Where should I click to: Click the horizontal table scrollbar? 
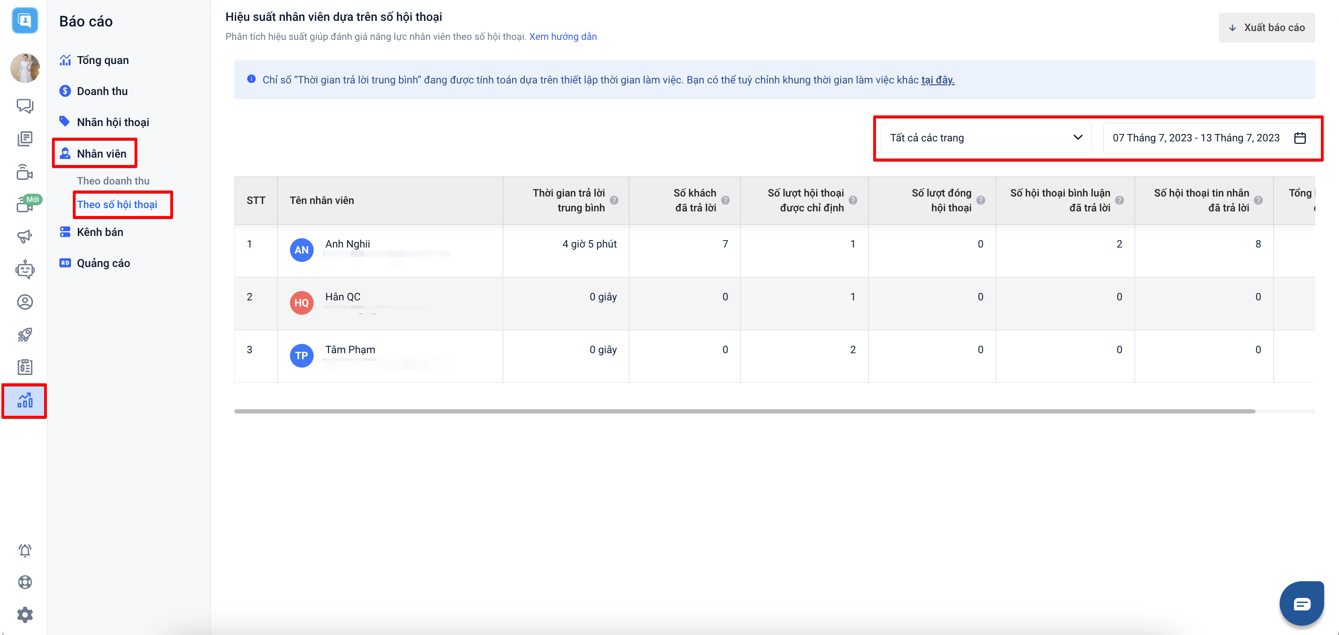(744, 411)
